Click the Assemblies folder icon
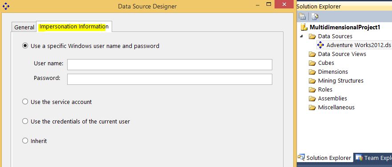Screen dimensions: 392x167 (312, 99)
